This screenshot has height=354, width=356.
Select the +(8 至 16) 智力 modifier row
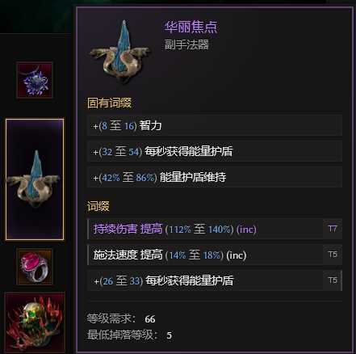215,125
